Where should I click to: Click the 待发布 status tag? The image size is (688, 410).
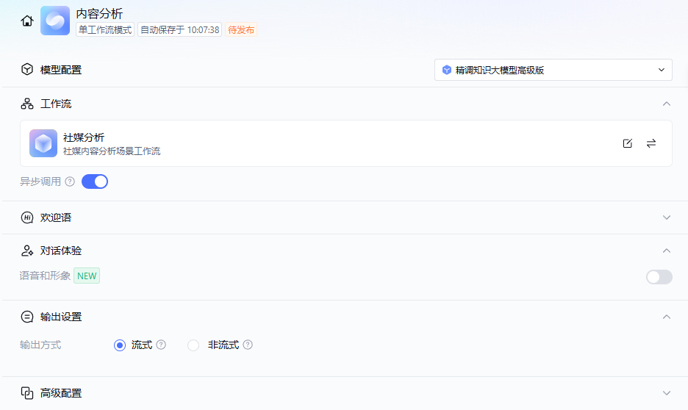[x=241, y=30]
